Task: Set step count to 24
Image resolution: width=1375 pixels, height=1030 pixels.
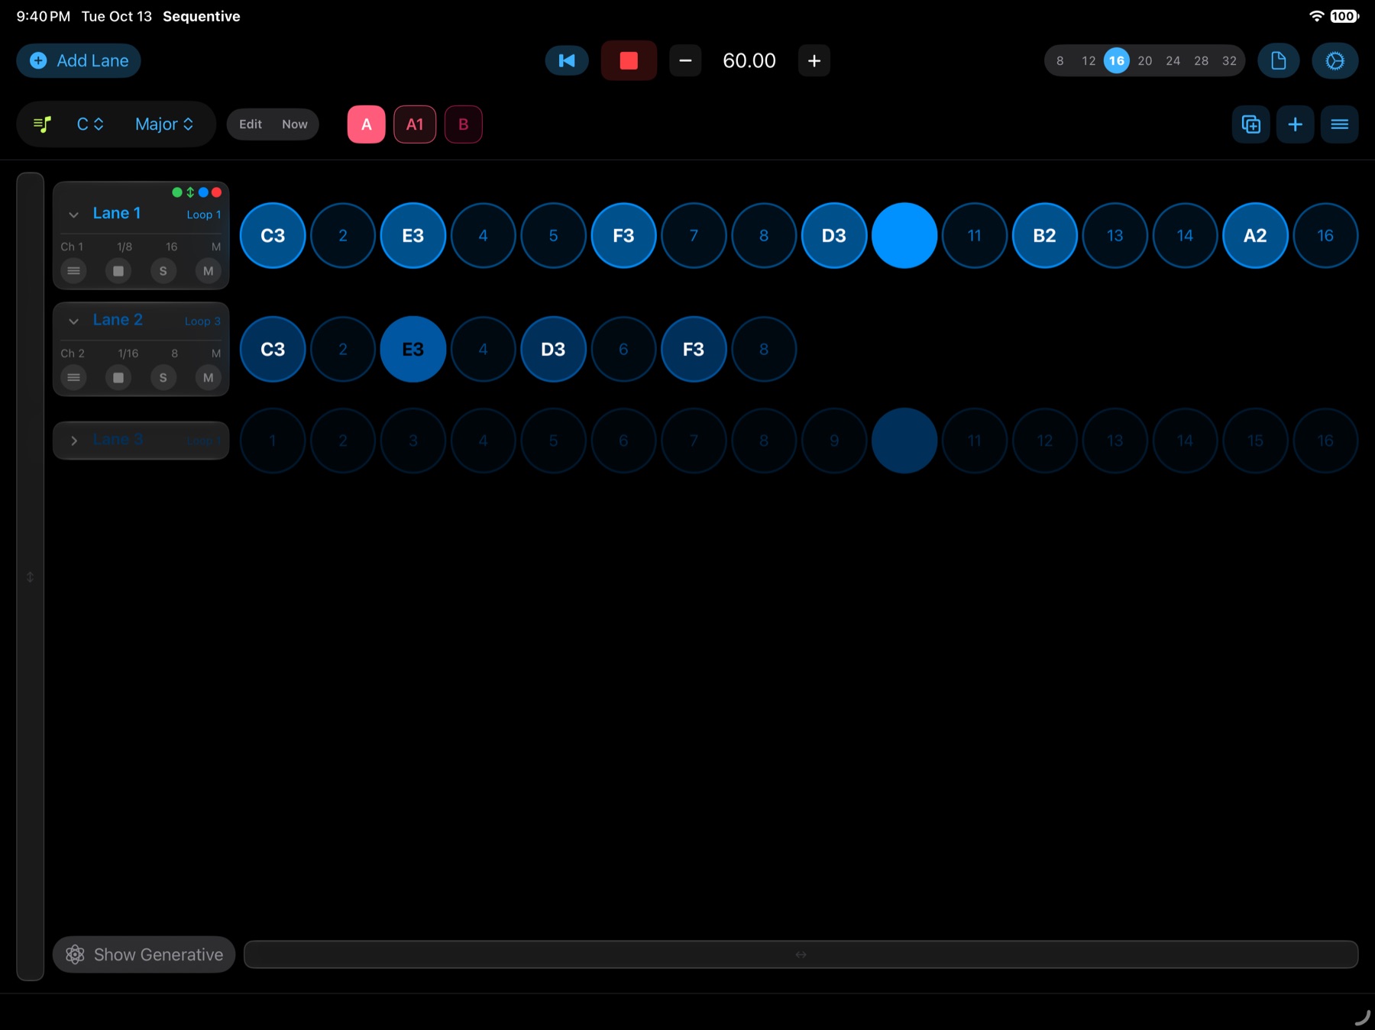Action: pyautogui.click(x=1173, y=60)
